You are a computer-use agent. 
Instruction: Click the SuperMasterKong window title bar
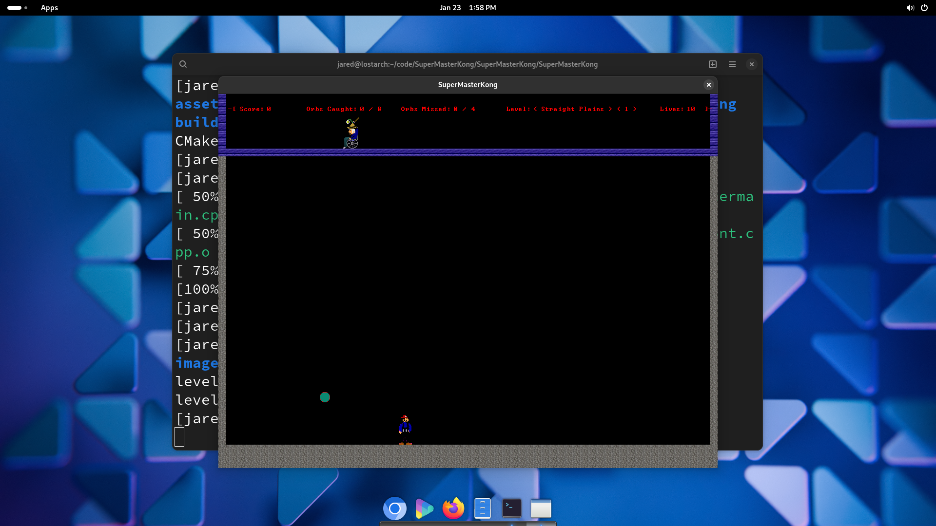click(x=468, y=85)
